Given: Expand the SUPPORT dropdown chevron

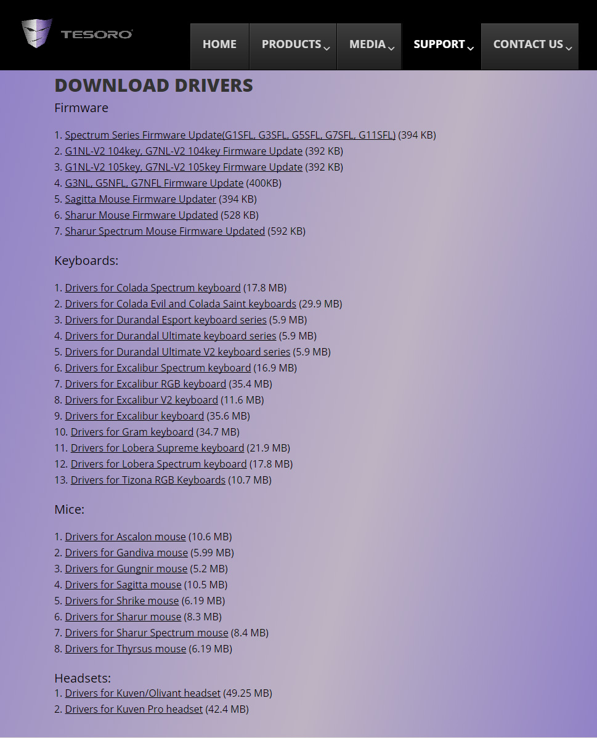Looking at the screenshot, I should (x=471, y=48).
